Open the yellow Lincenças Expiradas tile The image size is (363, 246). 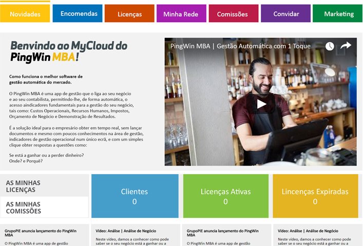(x=315, y=196)
